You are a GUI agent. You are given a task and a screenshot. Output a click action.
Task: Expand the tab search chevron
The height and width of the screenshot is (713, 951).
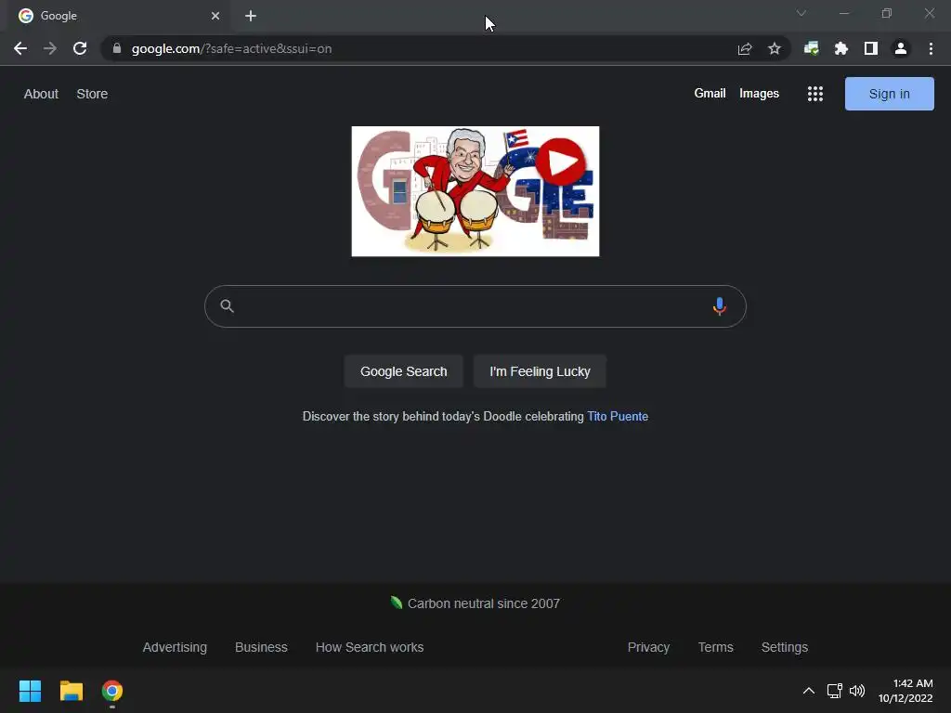pos(801,13)
